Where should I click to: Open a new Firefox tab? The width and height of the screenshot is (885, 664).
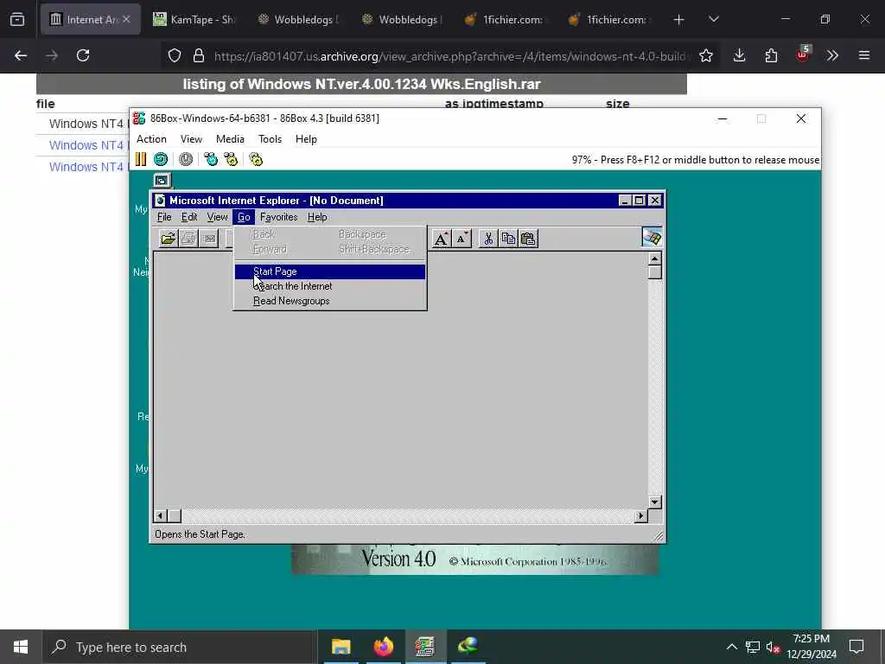pyautogui.click(x=679, y=19)
